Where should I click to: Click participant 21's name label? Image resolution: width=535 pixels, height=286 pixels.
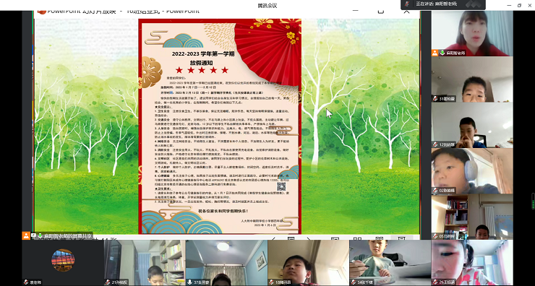119,282
